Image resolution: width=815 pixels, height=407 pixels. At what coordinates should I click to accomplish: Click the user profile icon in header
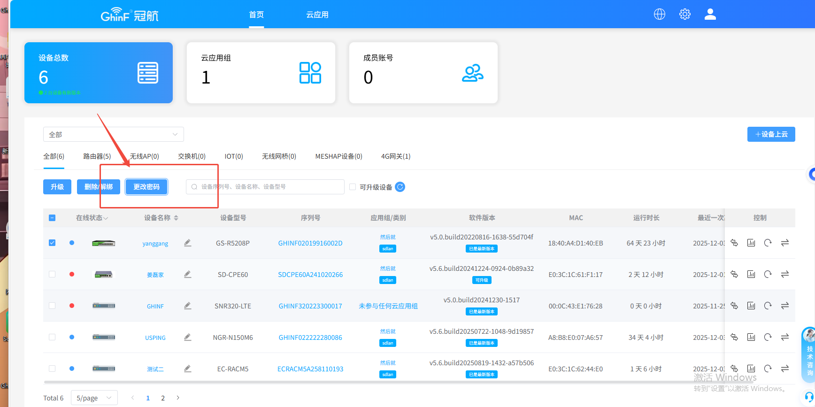[x=710, y=14]
